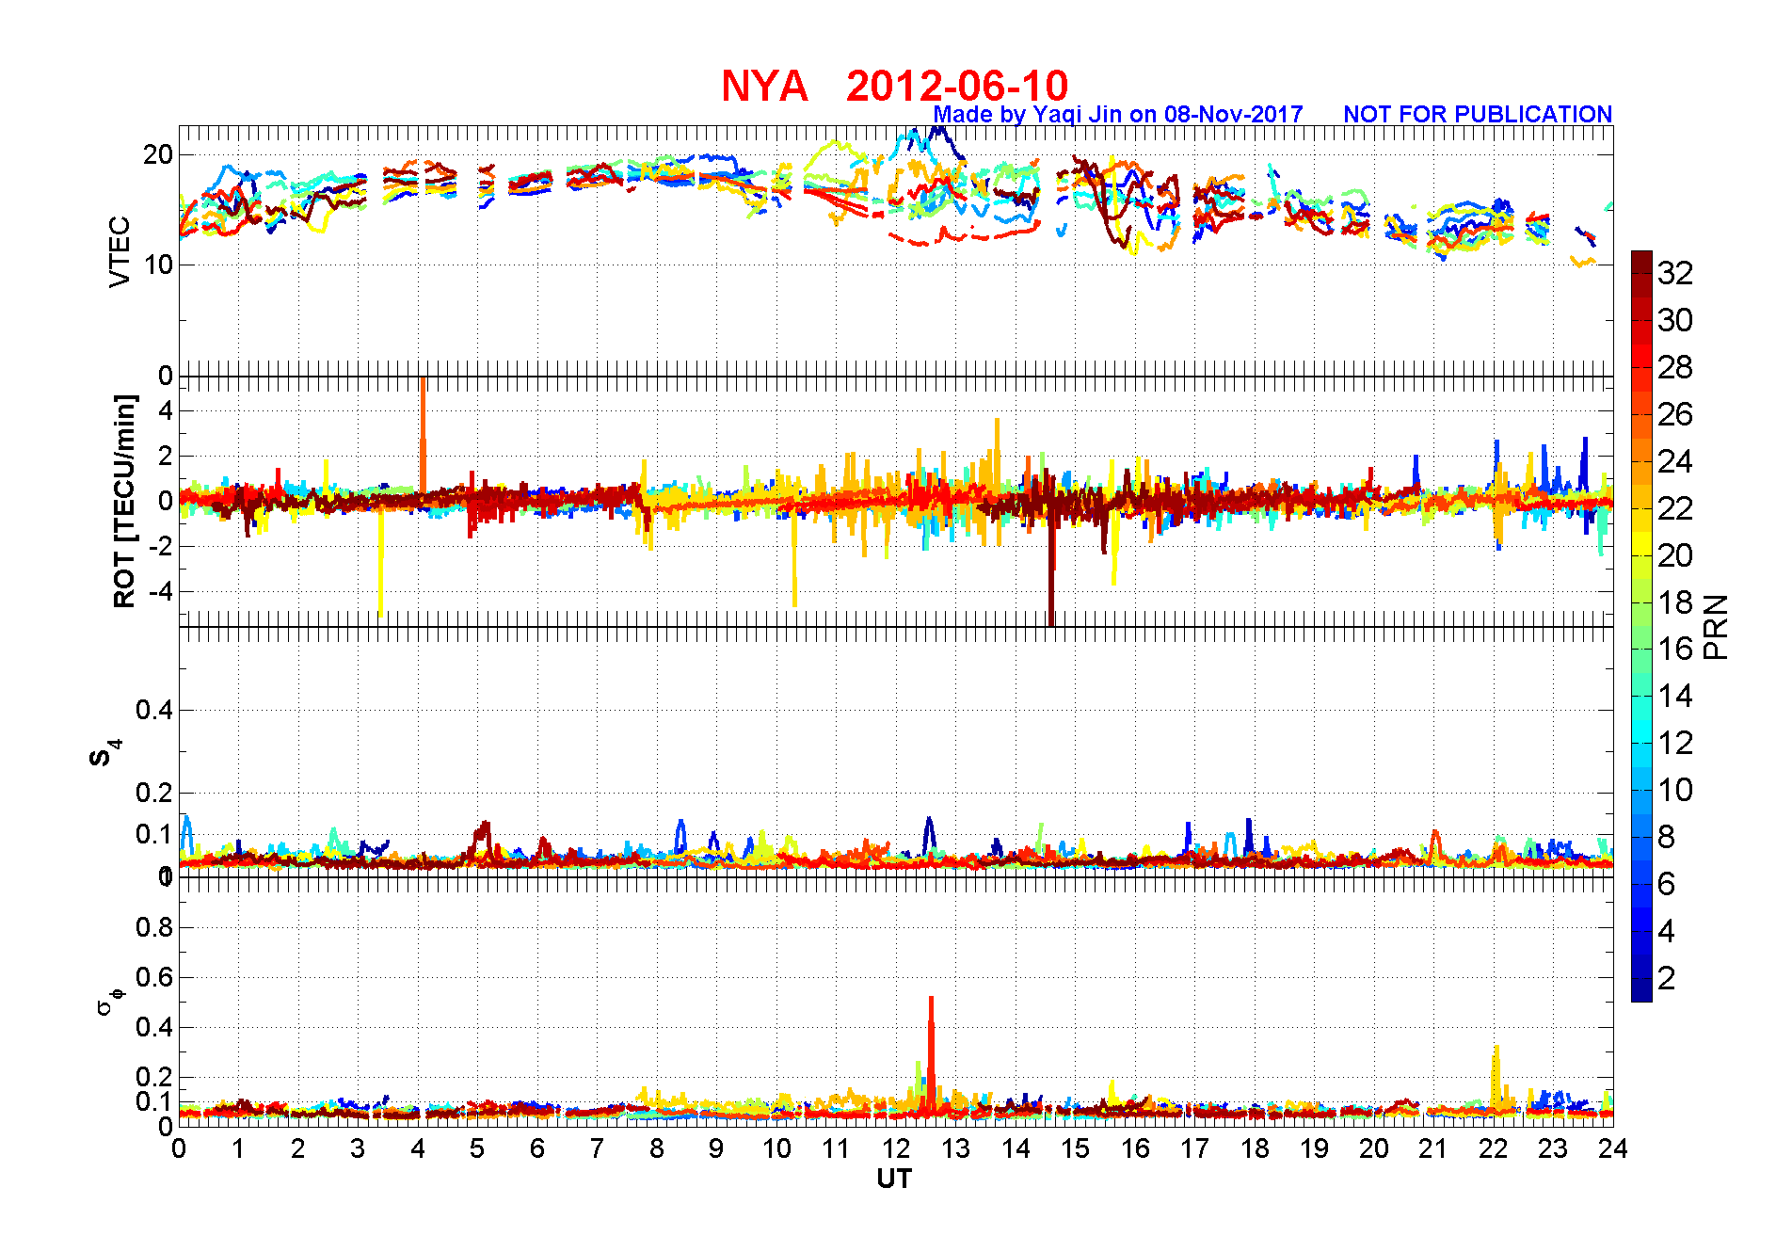Select the "Made by Yaqi Jin on 08-Nov-2017" text
The height and width of the screenshot is (1252, 1792).
(x=1118, y=114)
